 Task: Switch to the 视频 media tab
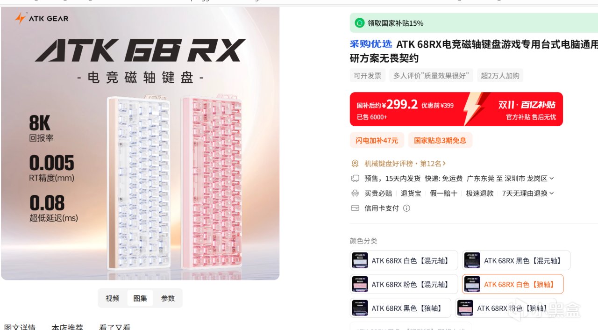pyautogui.click(x=113, y=298)
